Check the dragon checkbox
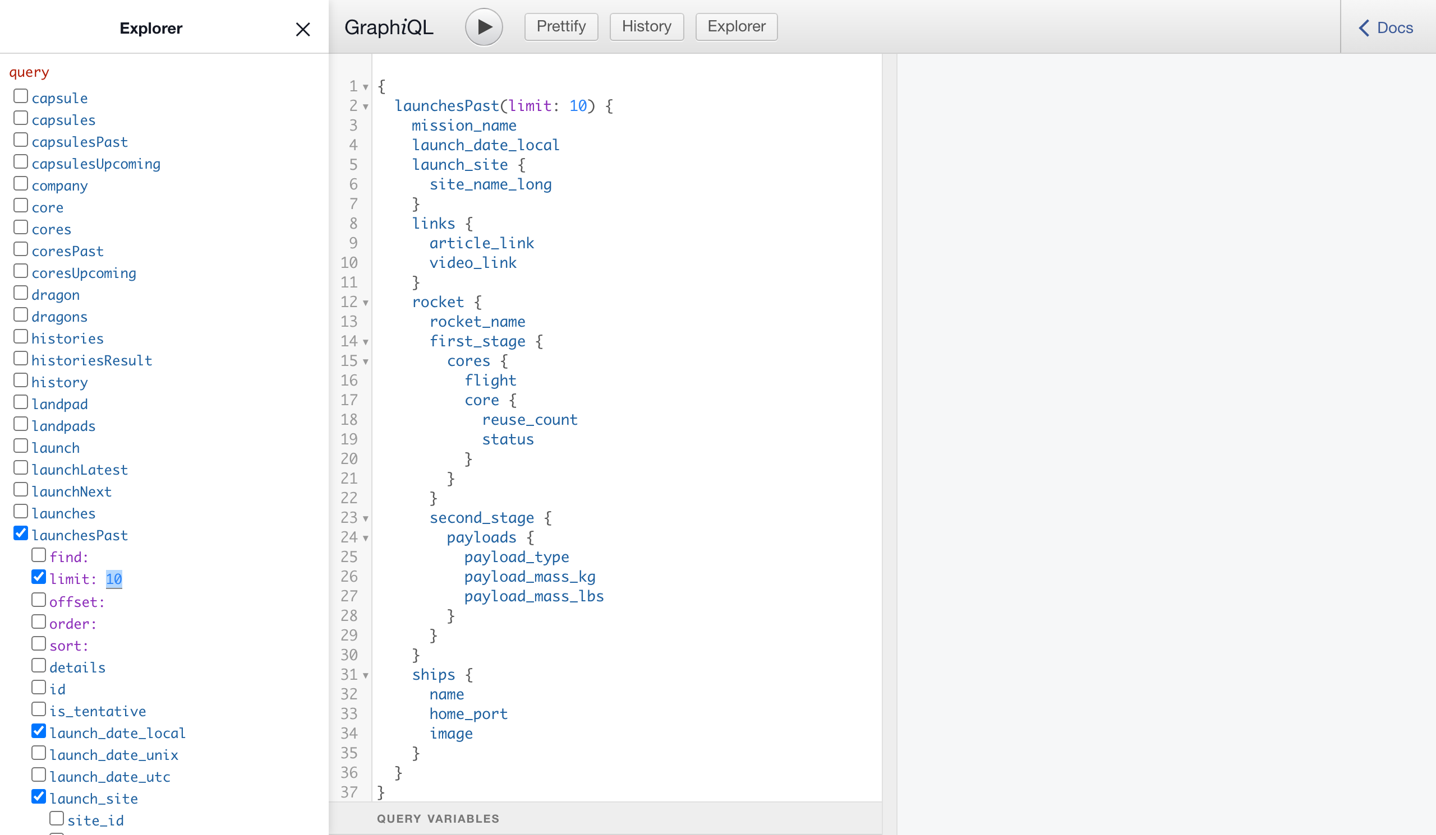 pos(21,293)
